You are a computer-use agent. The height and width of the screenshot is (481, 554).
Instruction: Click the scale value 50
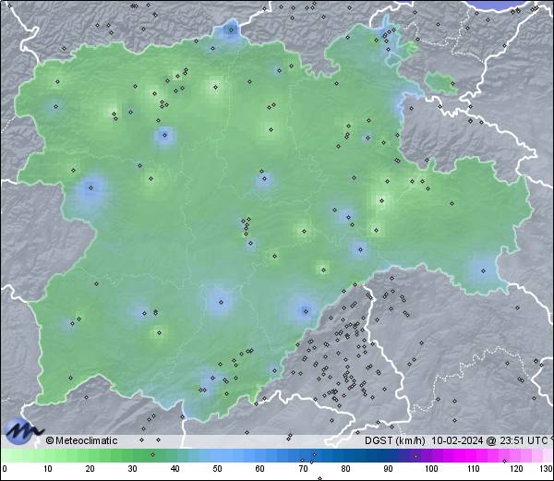[x=218, y=469]
